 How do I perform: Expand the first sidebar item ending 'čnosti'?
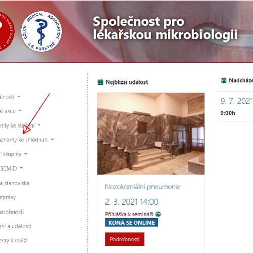[10, 97]
